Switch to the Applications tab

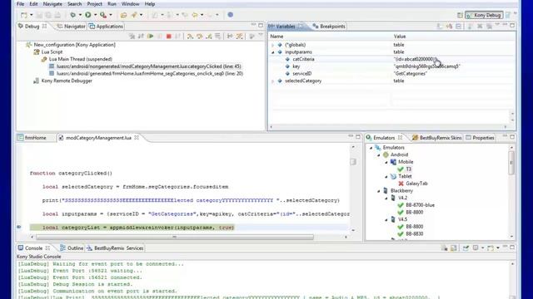[x=106, y=26]
